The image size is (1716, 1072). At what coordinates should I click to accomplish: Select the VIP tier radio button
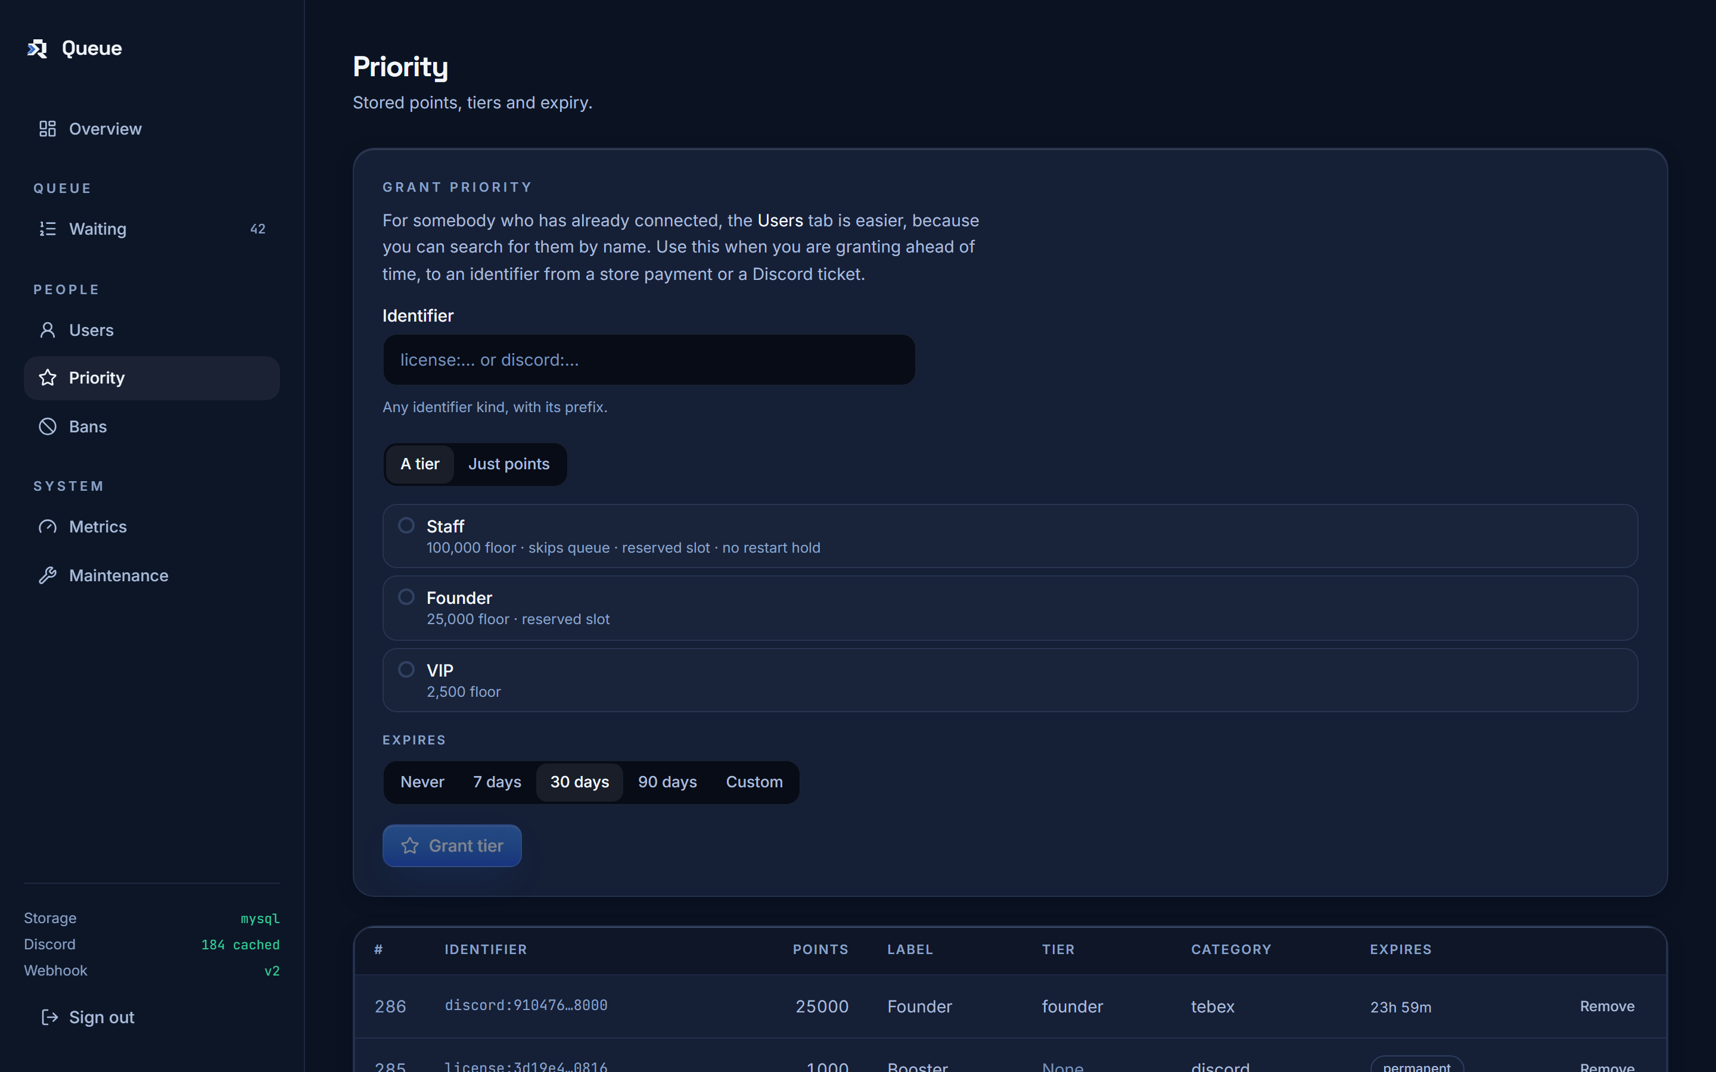pyautogui.click(x=406, y=669)
